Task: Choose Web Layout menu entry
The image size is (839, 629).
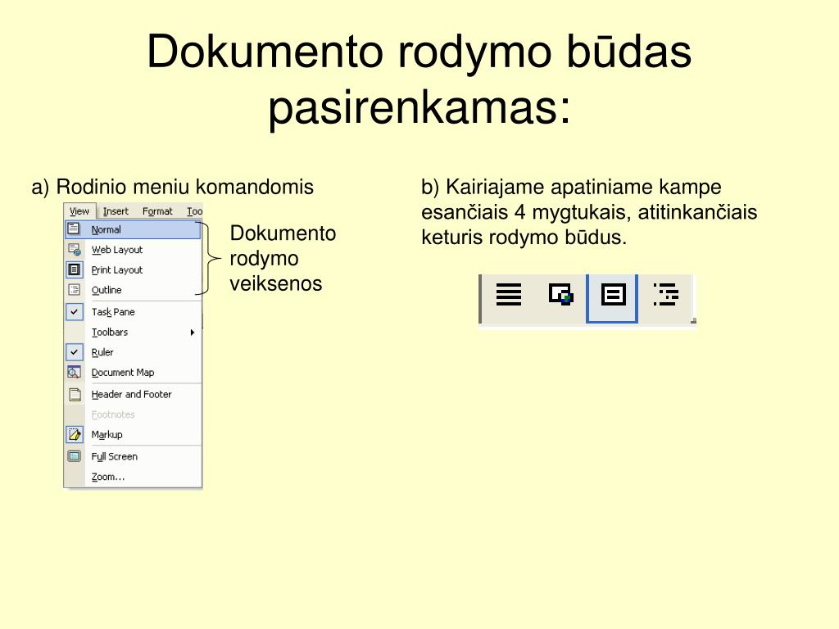Action: click(133, 250)
